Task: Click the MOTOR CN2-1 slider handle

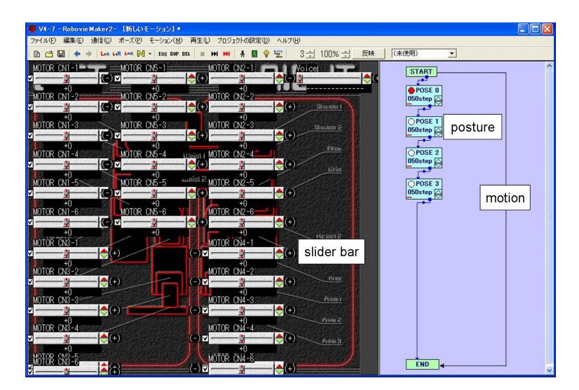Action: point(242,78)
